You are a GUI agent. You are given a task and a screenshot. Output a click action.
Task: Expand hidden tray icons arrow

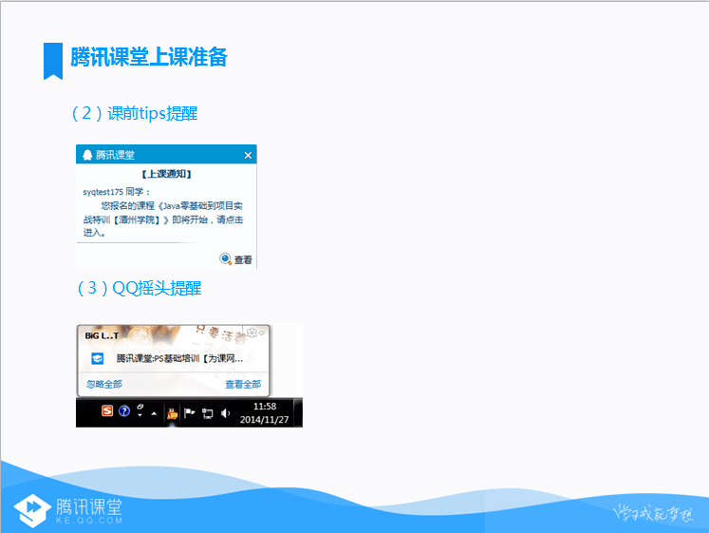point(154,413)
